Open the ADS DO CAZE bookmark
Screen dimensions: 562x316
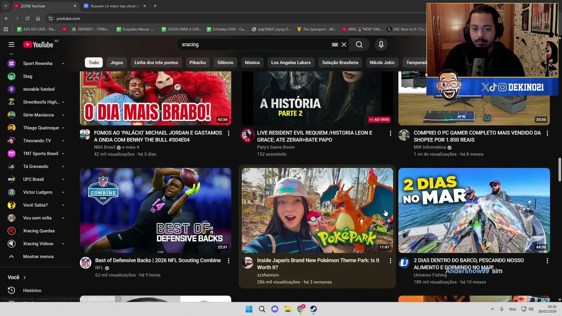36,29
